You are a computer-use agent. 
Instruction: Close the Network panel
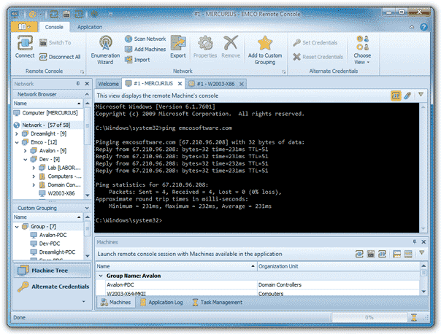coord(87,83)
